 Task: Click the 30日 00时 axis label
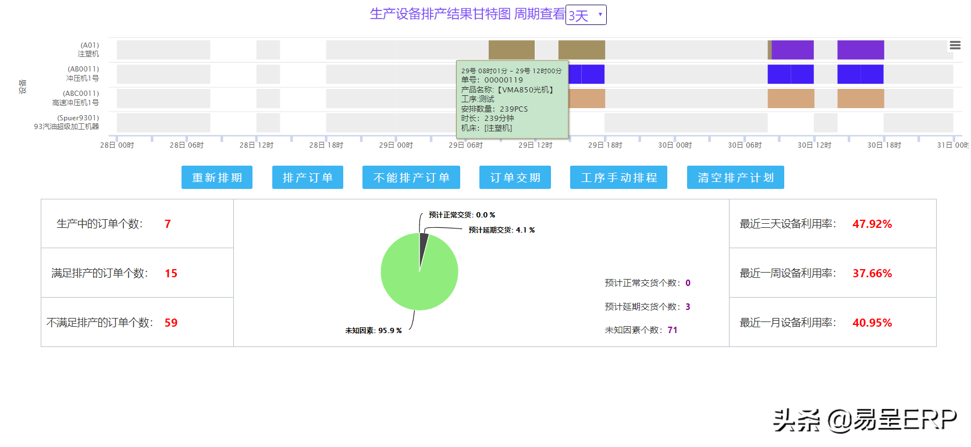675,145
